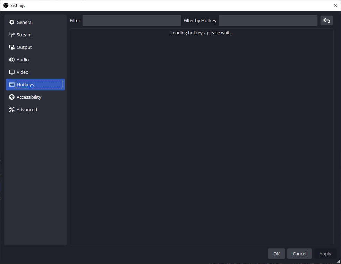341x264 pixels.
Task: Open the Stream settings section
Action: [x=35, y=35]
